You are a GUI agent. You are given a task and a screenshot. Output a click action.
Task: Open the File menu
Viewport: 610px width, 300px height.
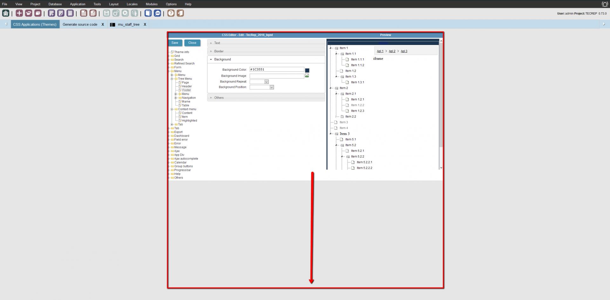[5, 4]
